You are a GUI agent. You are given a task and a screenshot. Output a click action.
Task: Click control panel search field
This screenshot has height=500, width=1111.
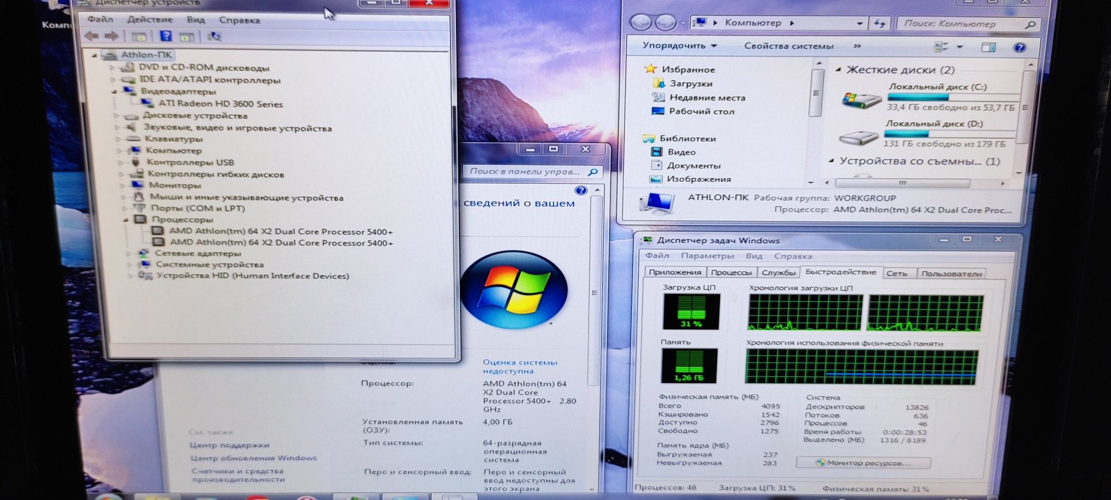pos(532,172)
